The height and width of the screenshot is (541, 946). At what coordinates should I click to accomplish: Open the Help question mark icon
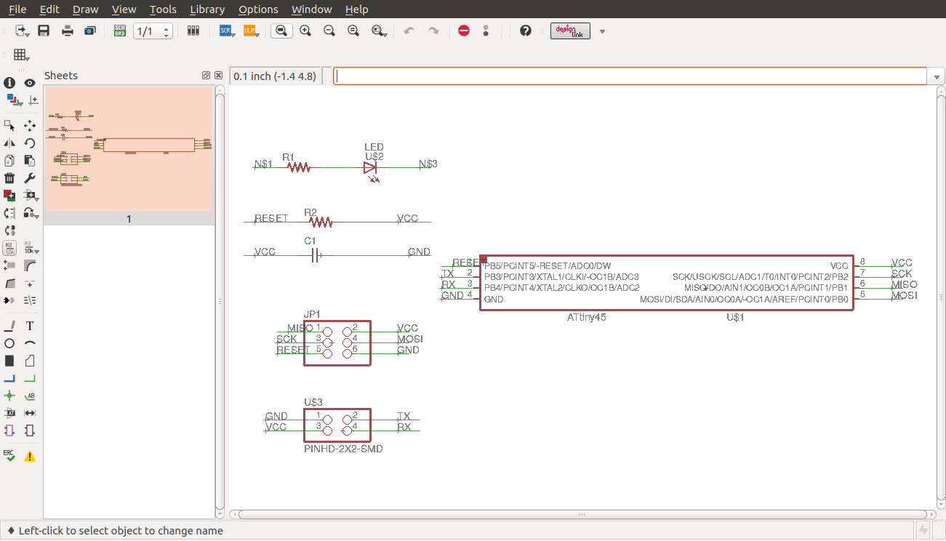tap(526, 31)
